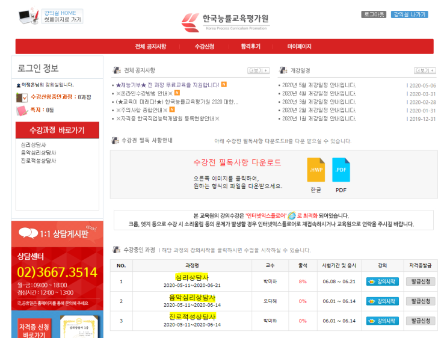The width and height of the screenshot is (447, 338).
Task: Click 쪽지 : 0통 text
Action: coord(42,110)
